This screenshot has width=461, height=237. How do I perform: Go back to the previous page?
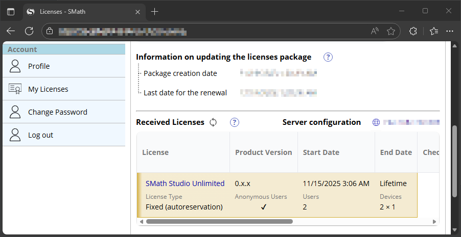[x=11, y=31]
